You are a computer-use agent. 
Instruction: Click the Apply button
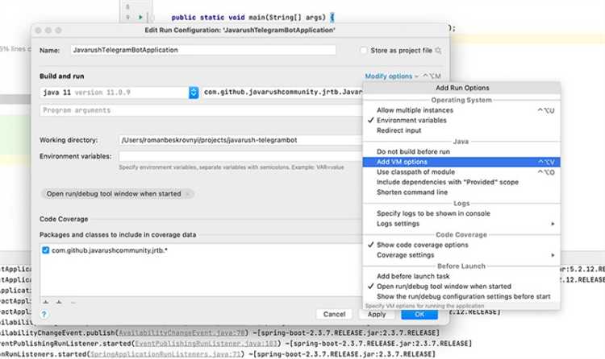click(377, 314)
